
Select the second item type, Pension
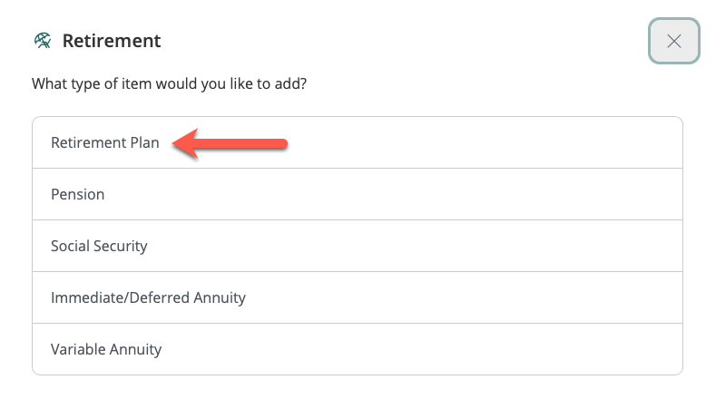(357, 194)
